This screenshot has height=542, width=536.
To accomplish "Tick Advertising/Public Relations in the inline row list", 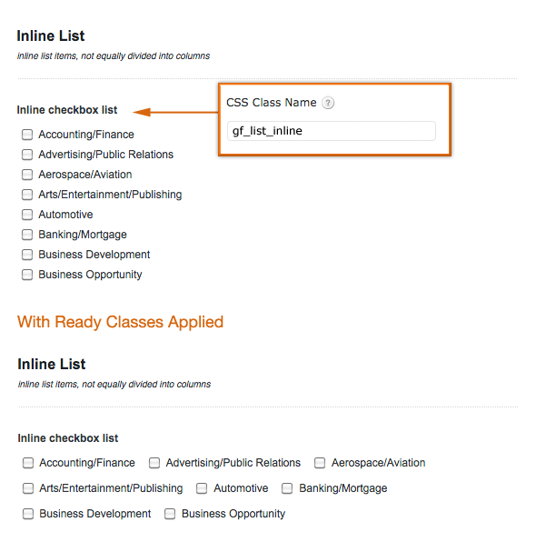I will 154,463.
